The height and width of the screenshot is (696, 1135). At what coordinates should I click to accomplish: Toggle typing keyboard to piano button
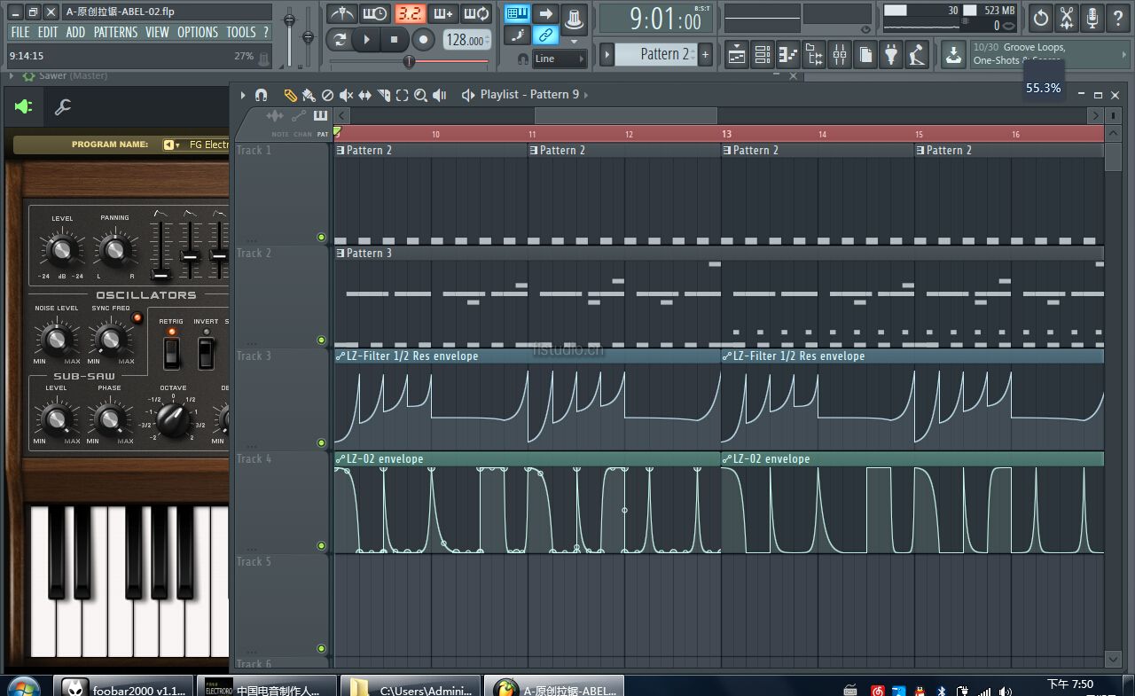[518, 14]
